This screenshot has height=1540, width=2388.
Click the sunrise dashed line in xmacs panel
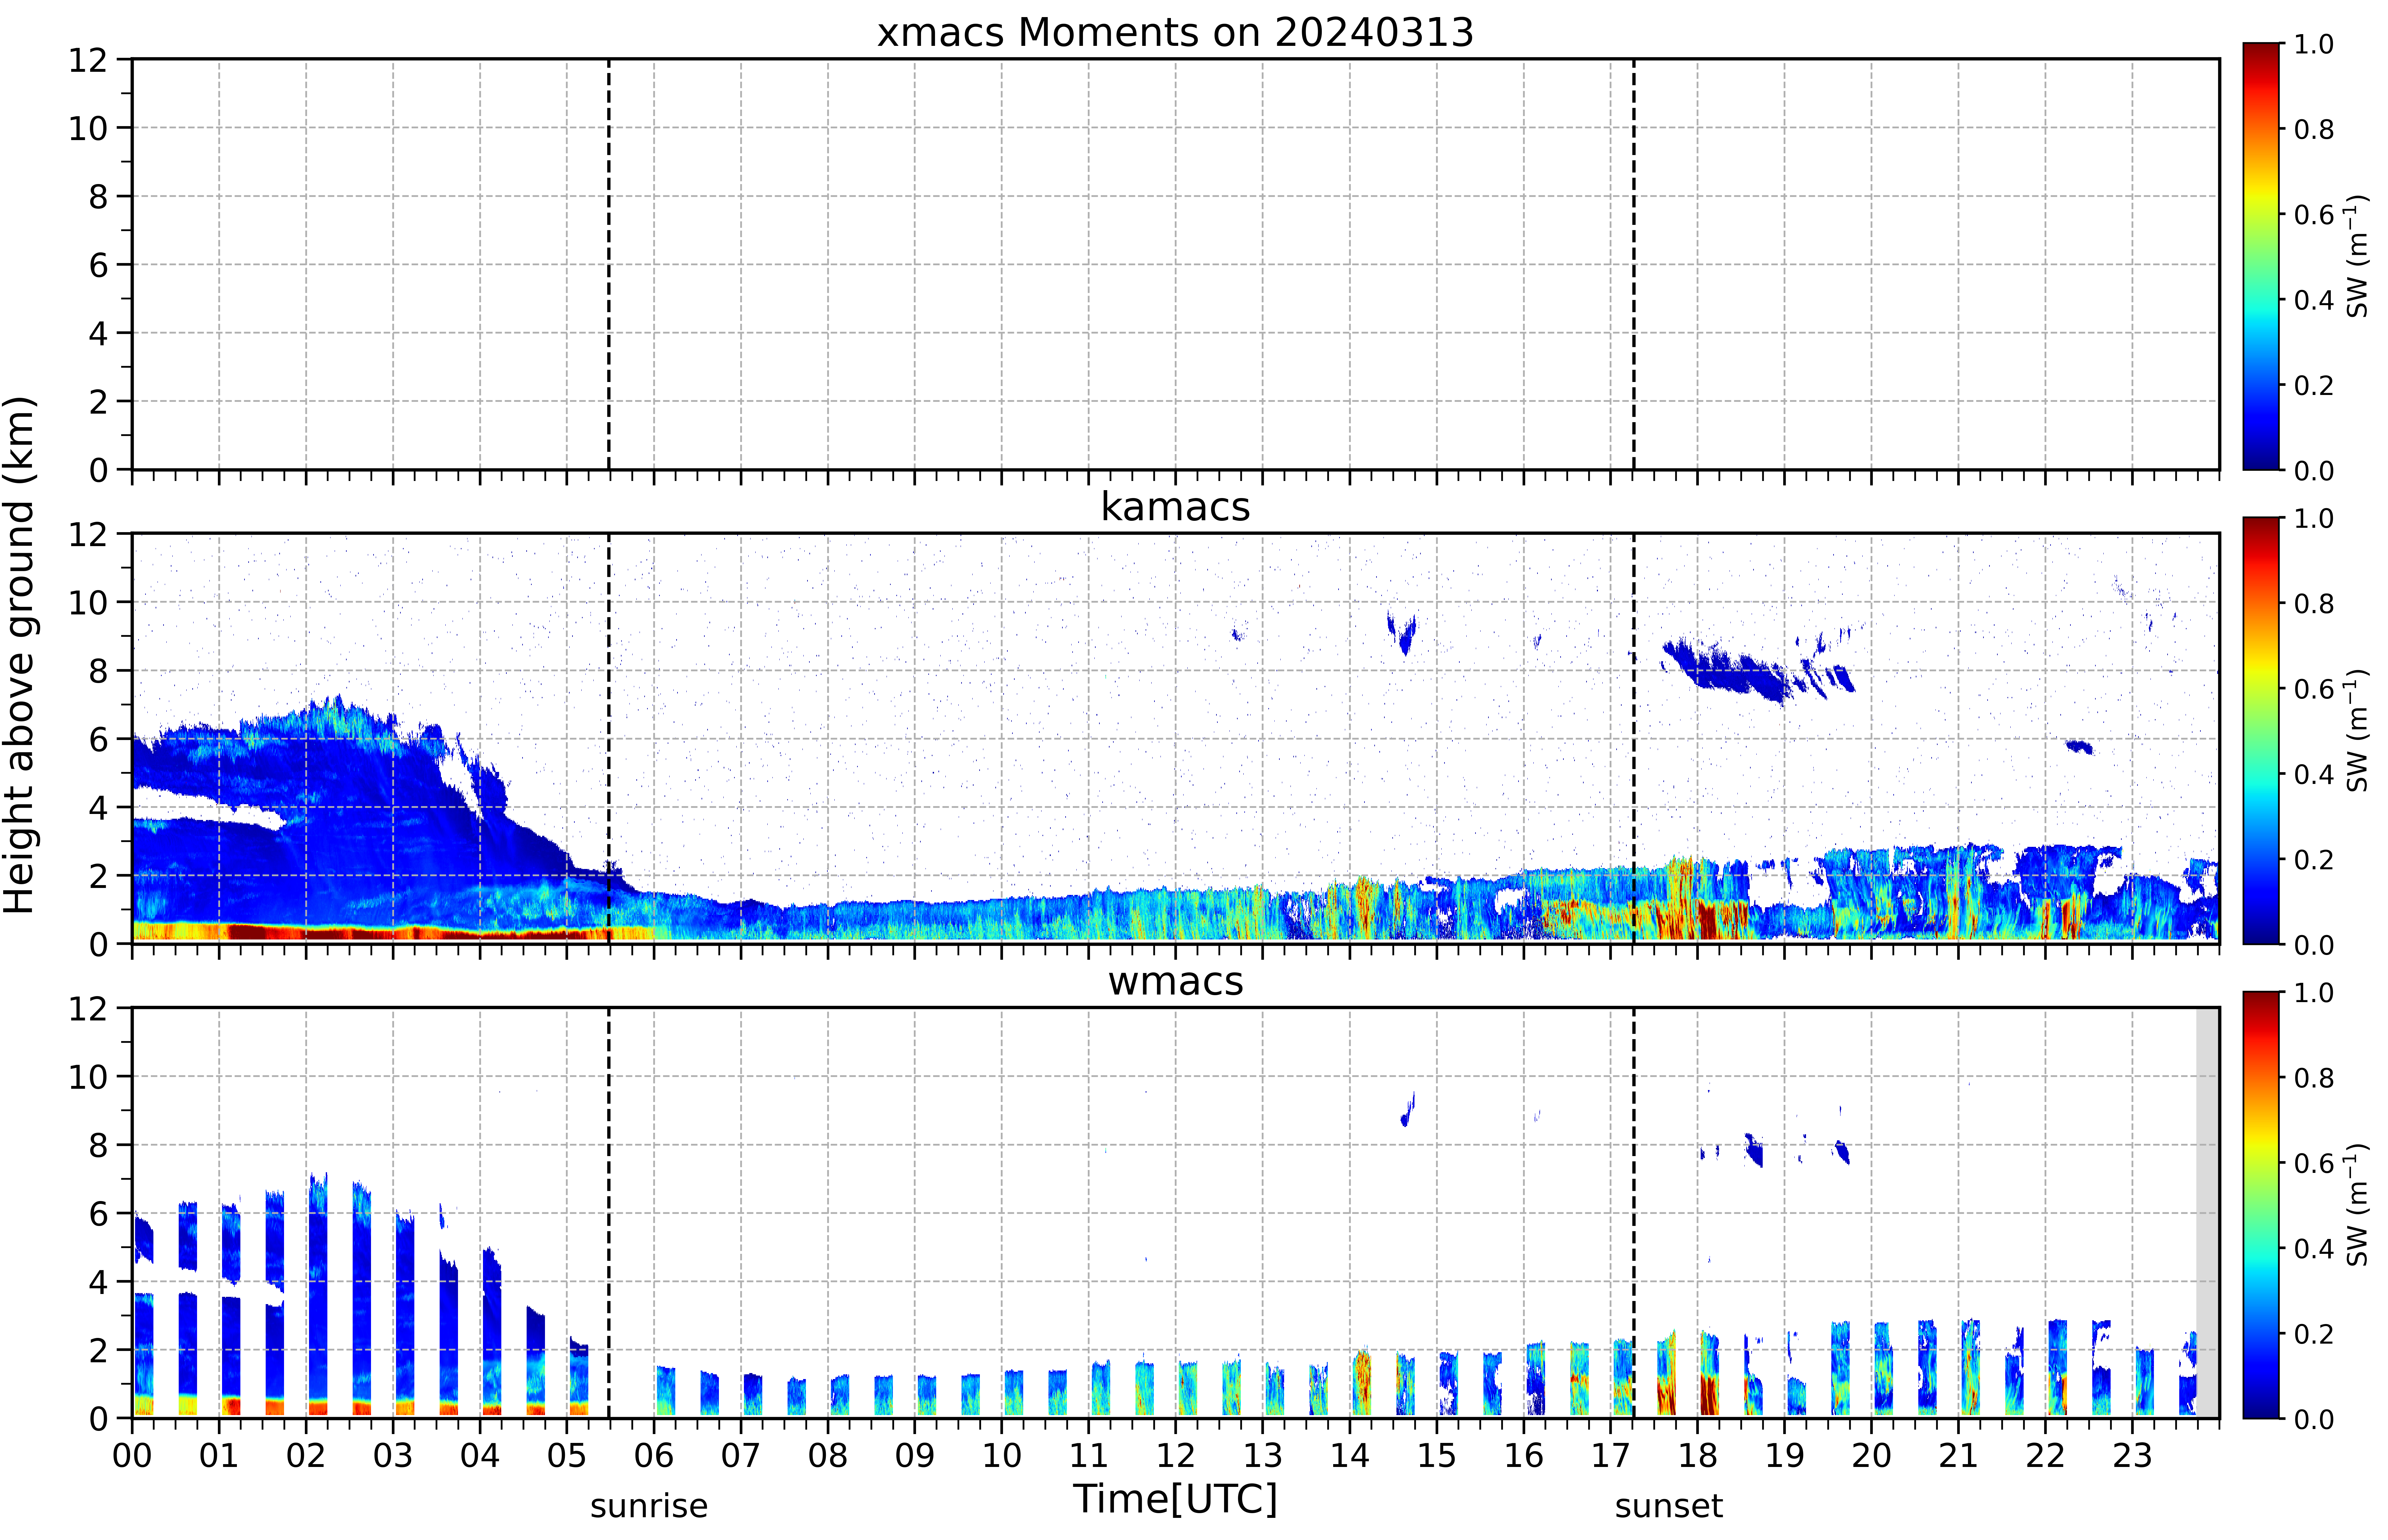tap(609, 264)
